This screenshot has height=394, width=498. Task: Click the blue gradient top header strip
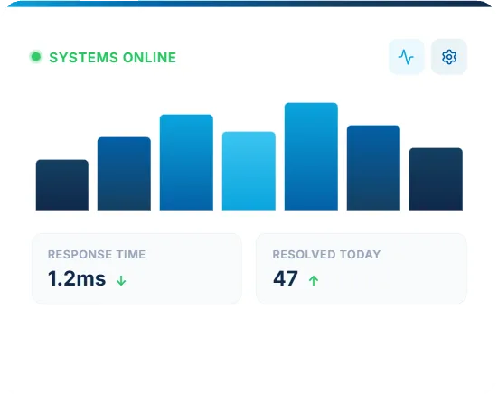[x=249, y=4]
